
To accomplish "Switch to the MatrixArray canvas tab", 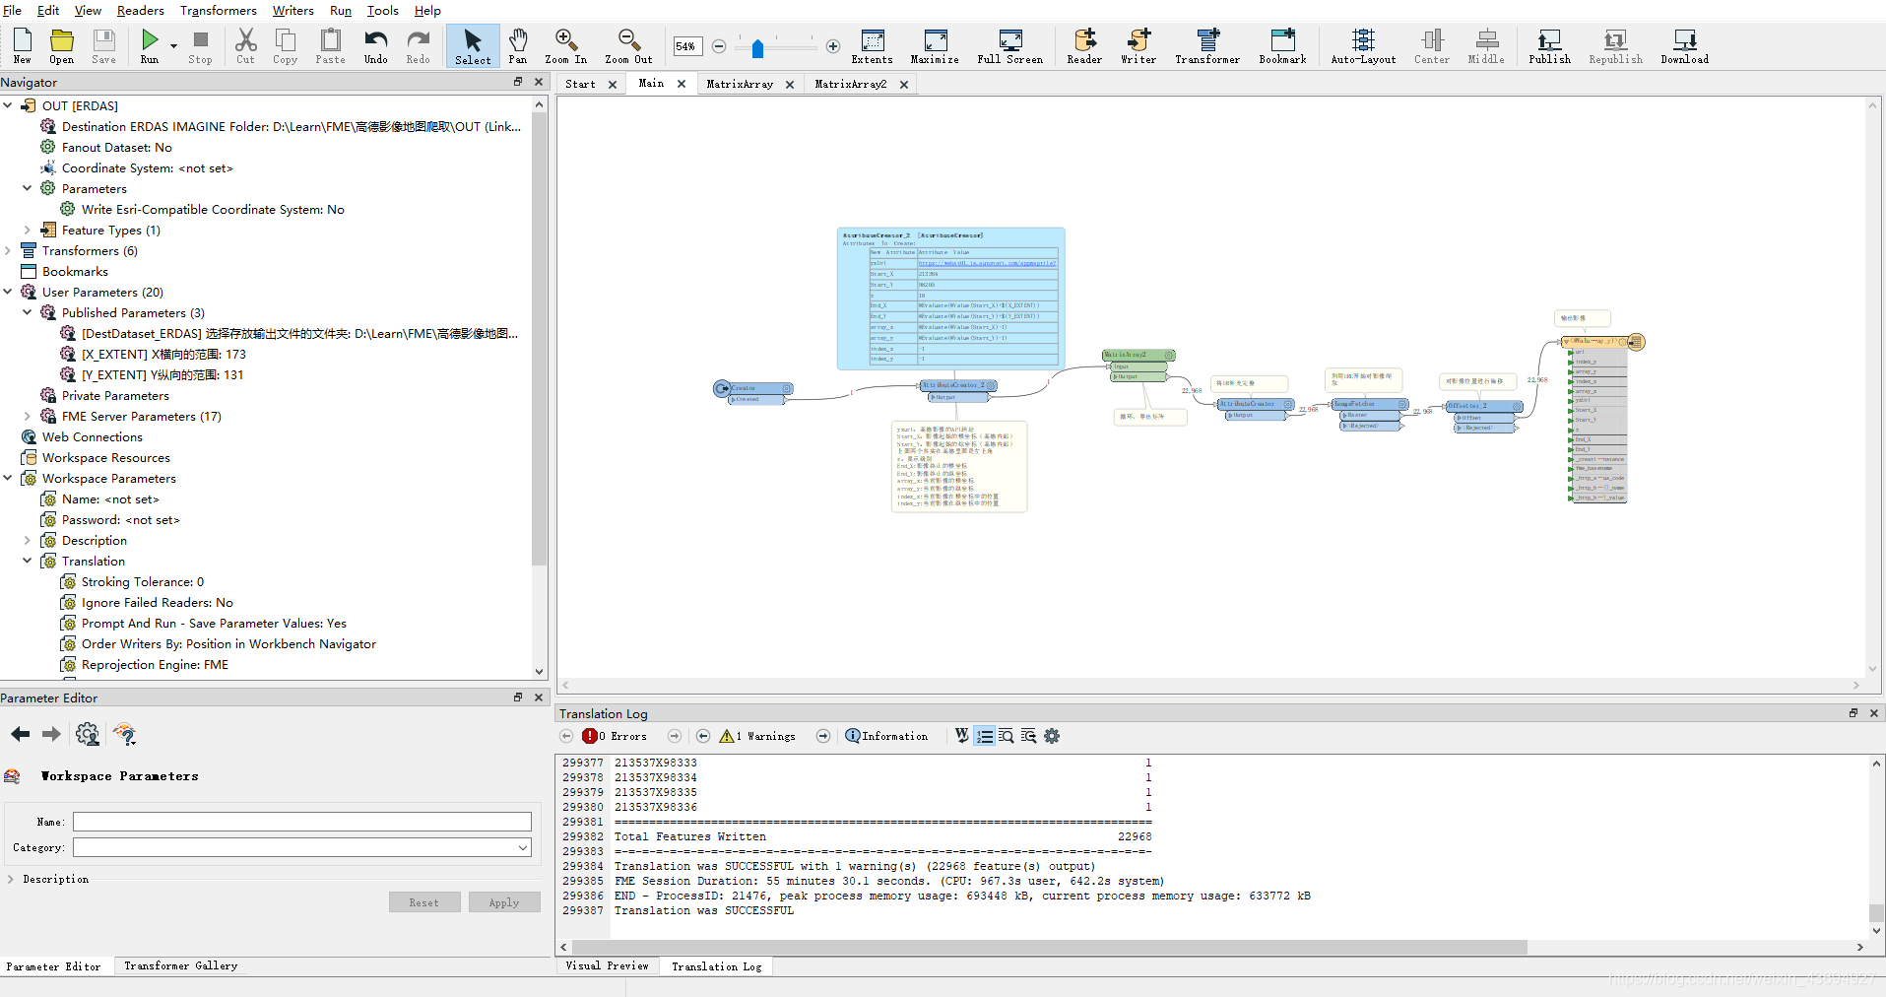I will (x=740, y=84).
